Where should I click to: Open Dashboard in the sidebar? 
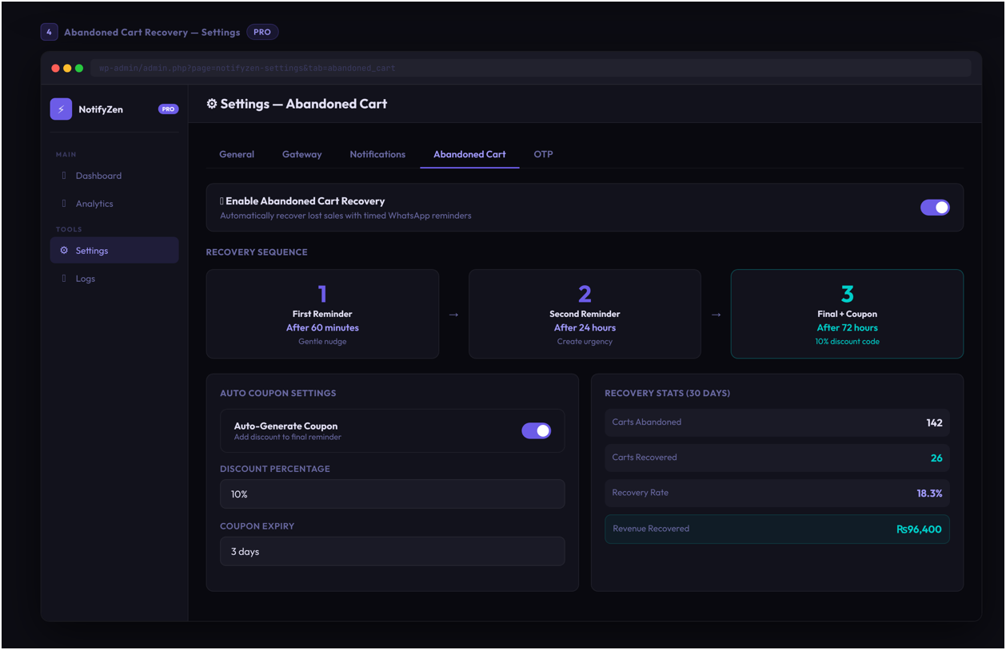pyautogui.click(x=114, y=176)
